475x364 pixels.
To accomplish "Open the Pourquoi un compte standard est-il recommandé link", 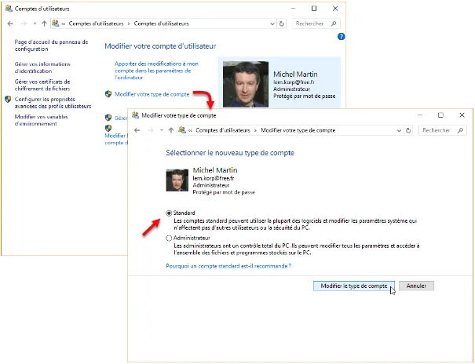I will (228, 266).
